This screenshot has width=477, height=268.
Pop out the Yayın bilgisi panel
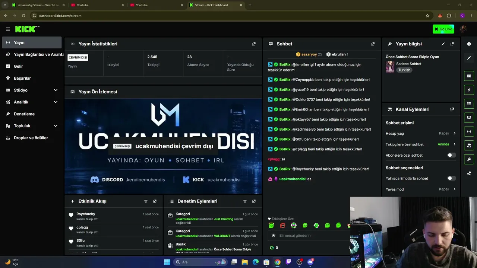(452, 44)
